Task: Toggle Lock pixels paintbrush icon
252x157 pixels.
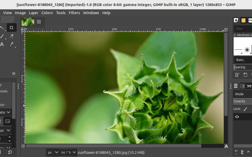Action: point(245,109)
